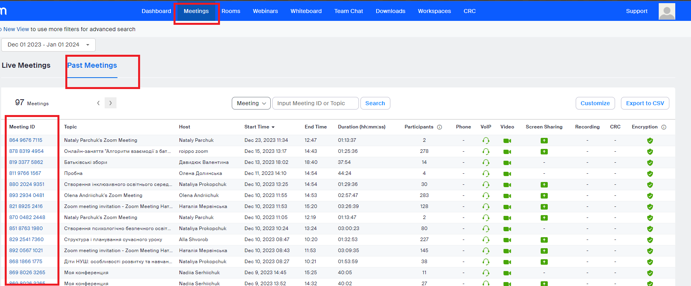Open meeting ID 880 2024 9351
The height and width of the screenshot is (286, 691).
tap(27, 184)
